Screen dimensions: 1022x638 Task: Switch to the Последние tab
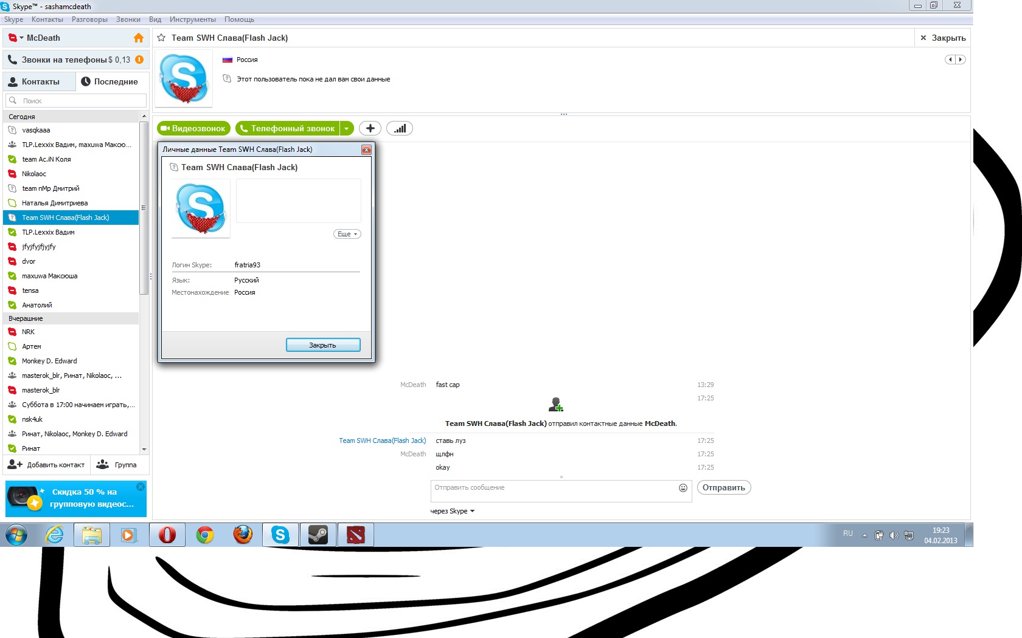point(112,81)
